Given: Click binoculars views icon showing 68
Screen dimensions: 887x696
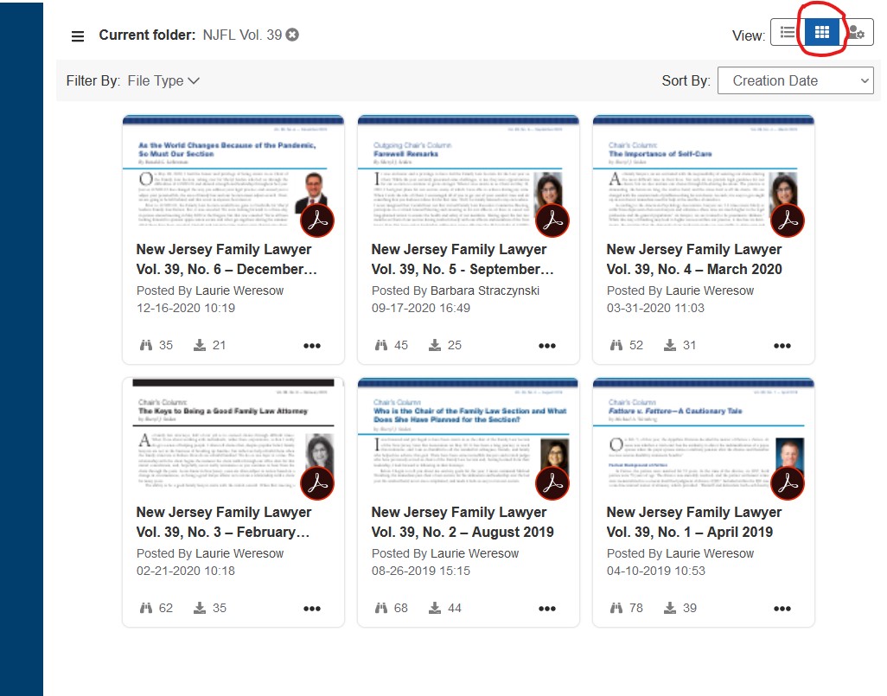Looking at the screenshot, I should click(x=381, y=608).
